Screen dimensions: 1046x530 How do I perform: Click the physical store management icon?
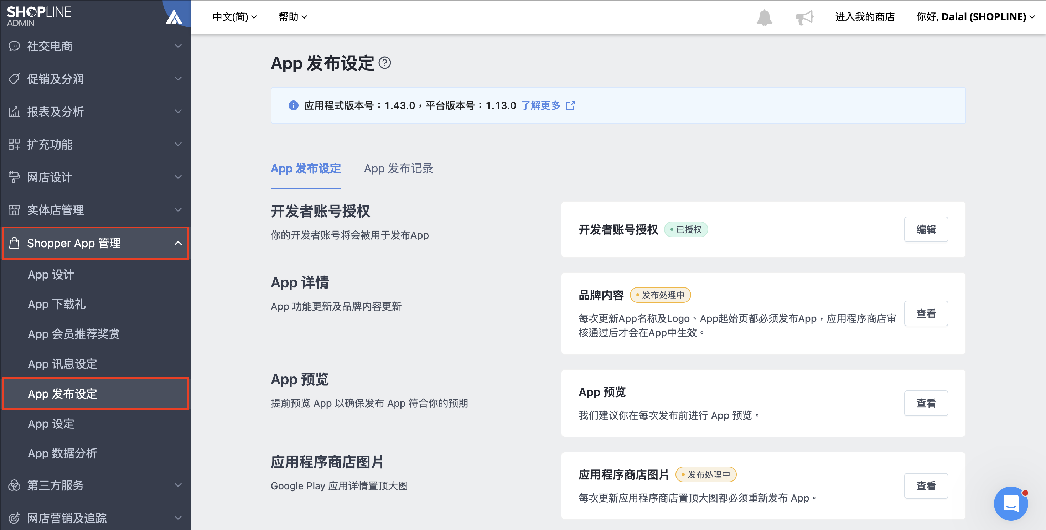pyautogui.click(x=14, y=210)
